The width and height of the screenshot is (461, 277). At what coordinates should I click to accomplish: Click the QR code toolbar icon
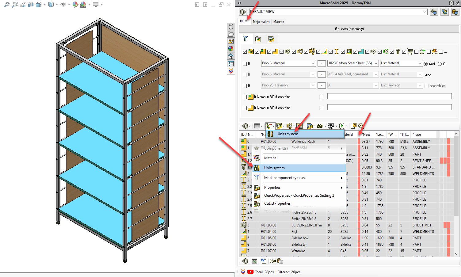pyautogui.click(x=330, y=126)
